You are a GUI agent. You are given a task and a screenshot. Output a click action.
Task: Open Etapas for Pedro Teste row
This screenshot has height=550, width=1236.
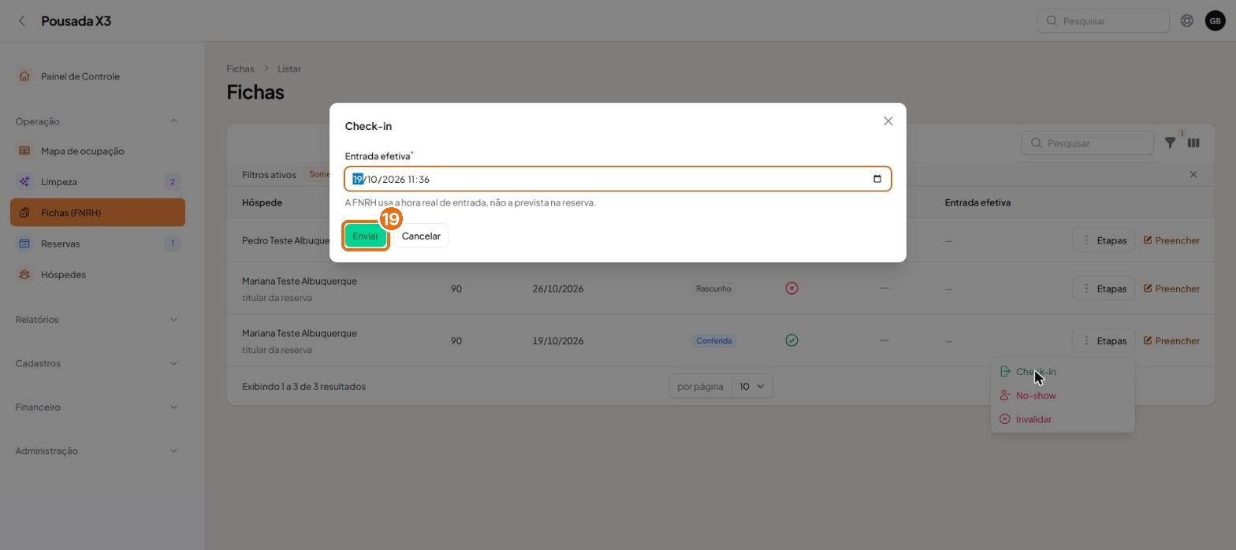pyautogui.click(x=1104, y=240)
